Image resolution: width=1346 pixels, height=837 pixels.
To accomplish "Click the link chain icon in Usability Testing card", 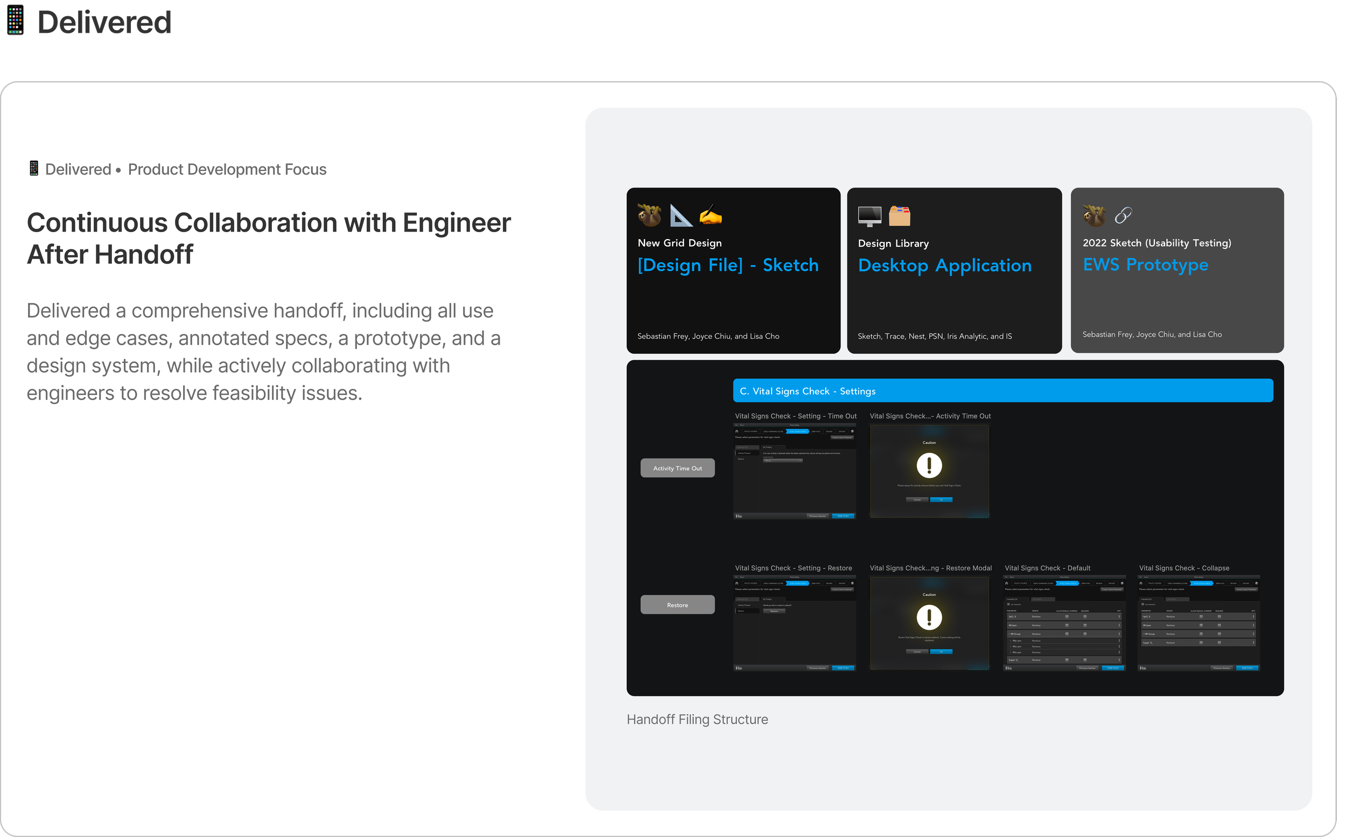I will coord(1123,215).
